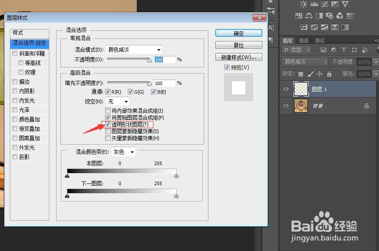This screenshot has height=251, width=379.
Task: Hide the 背景 layer visibility eye
Action: coord(285,106)
